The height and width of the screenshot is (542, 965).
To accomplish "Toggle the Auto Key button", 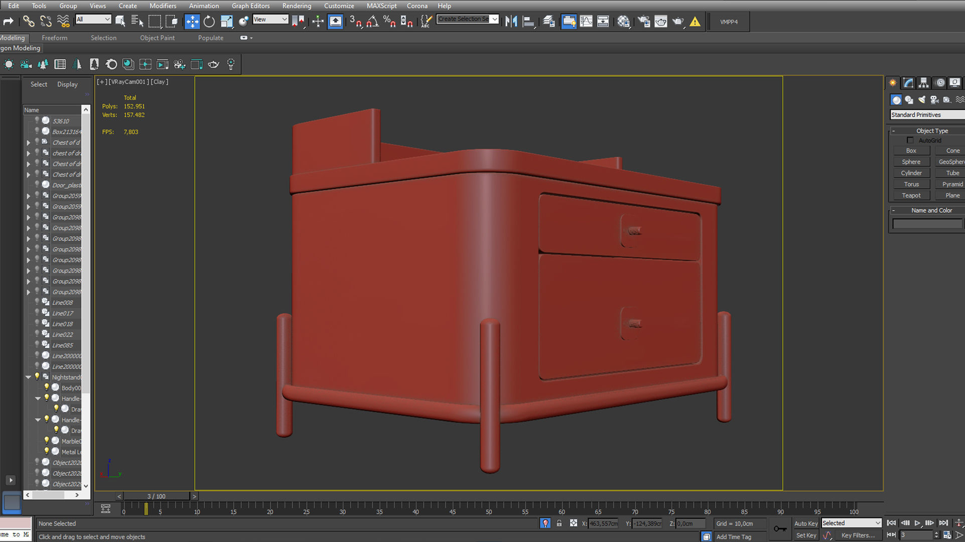I will [806, 523].
